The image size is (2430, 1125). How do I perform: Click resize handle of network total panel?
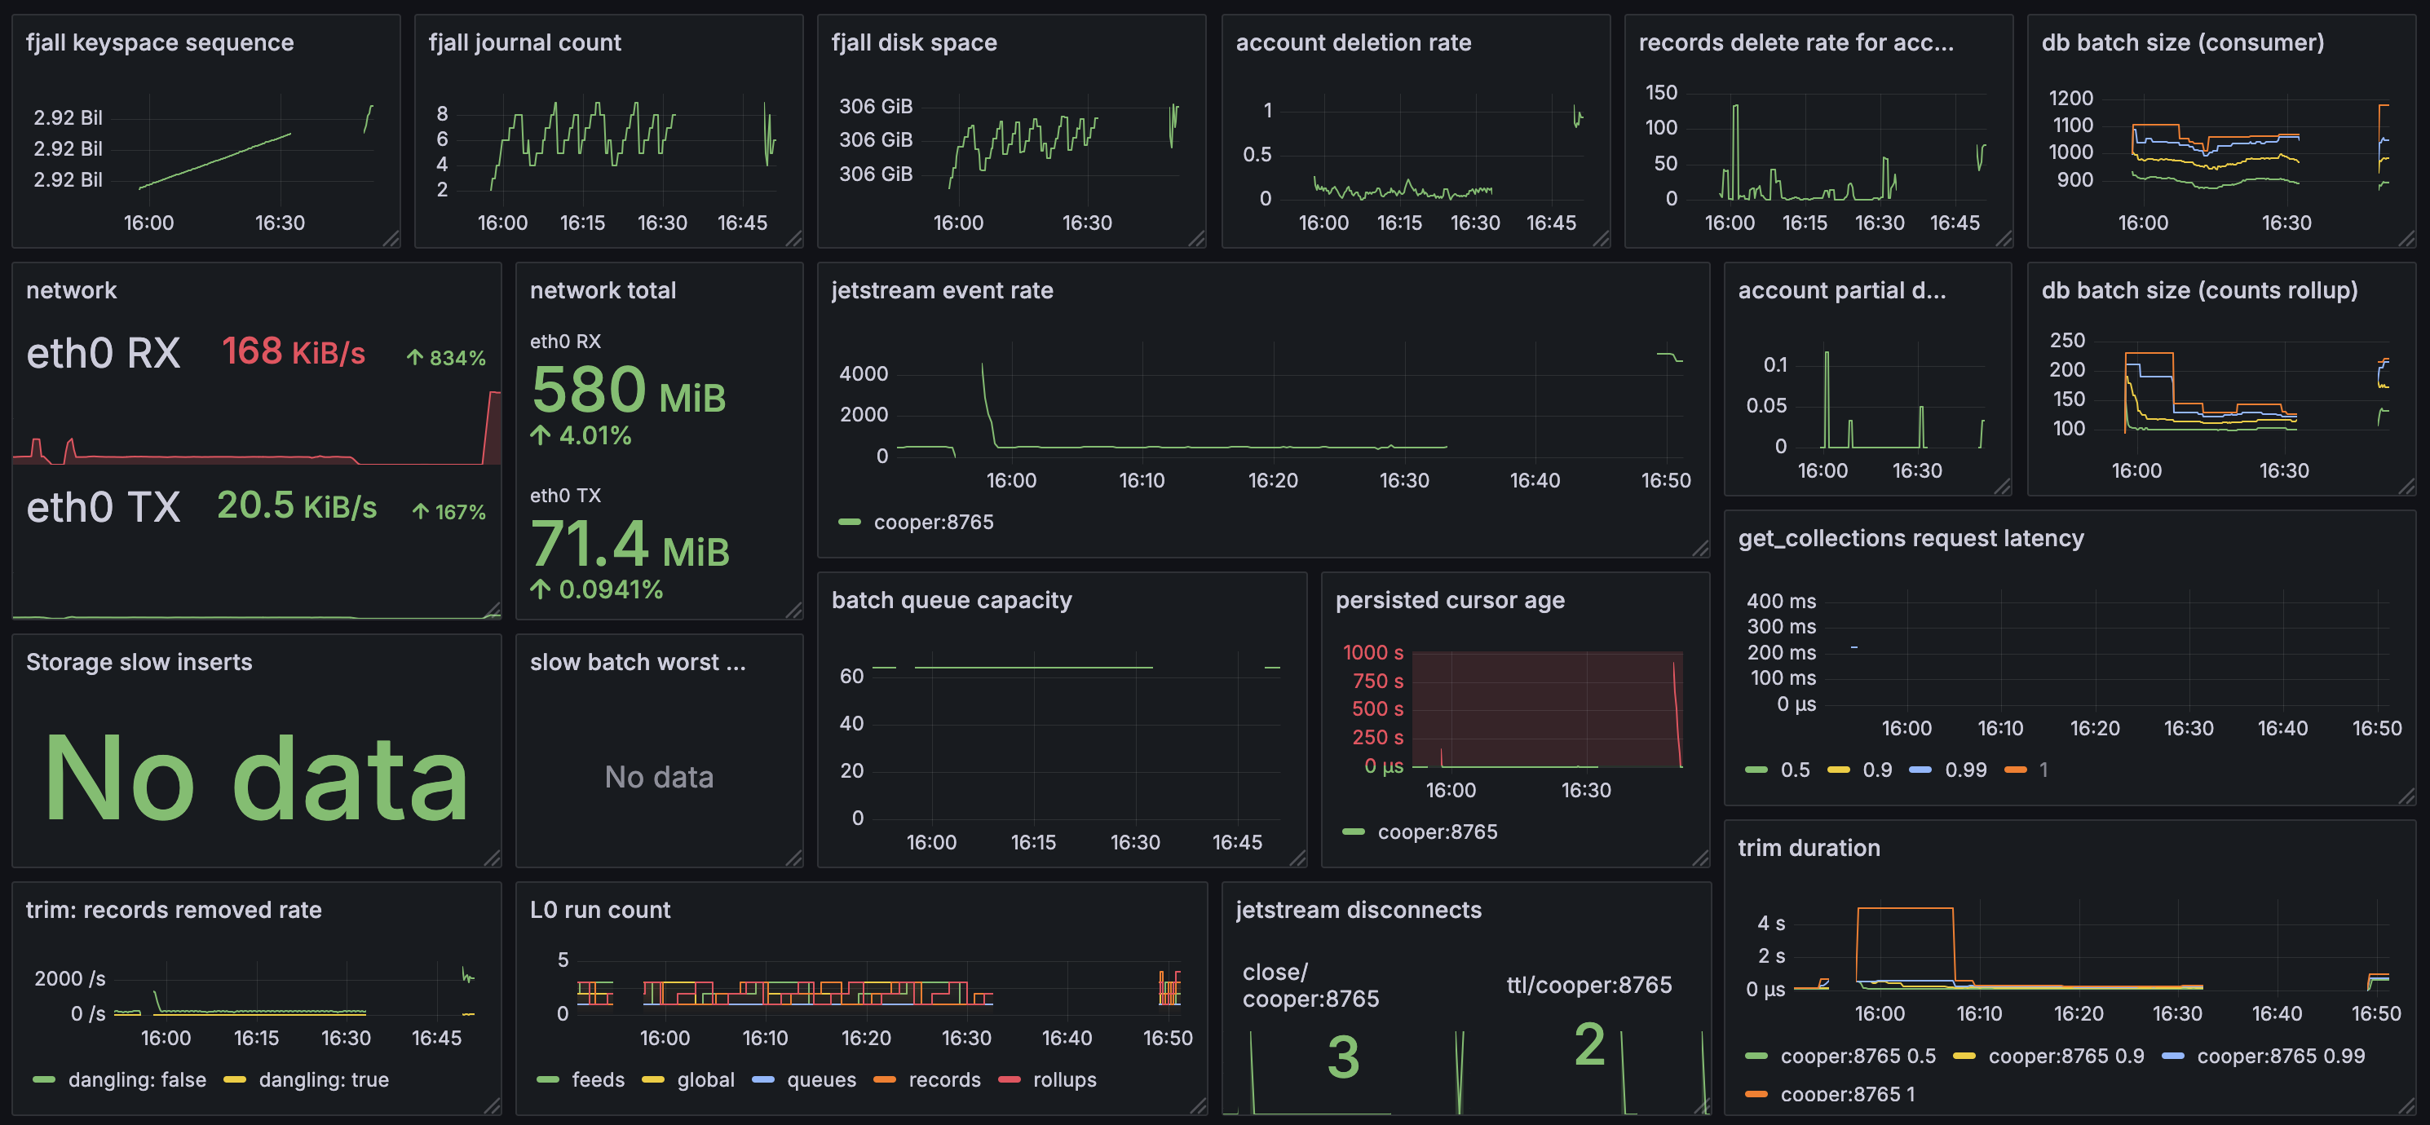click(794, 611)
